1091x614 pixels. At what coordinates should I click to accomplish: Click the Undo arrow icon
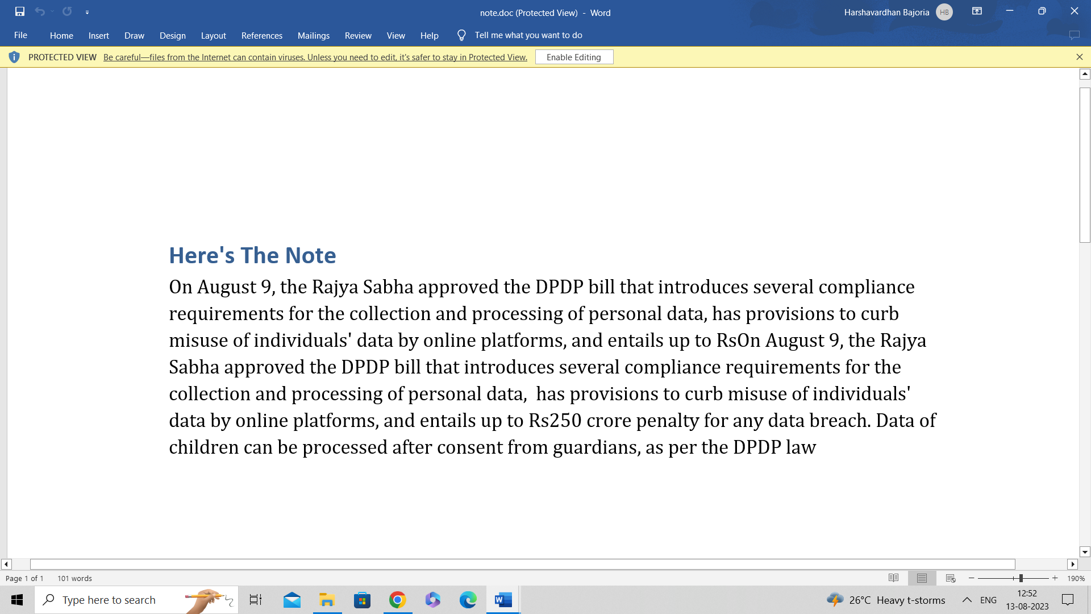click(39, 11)
